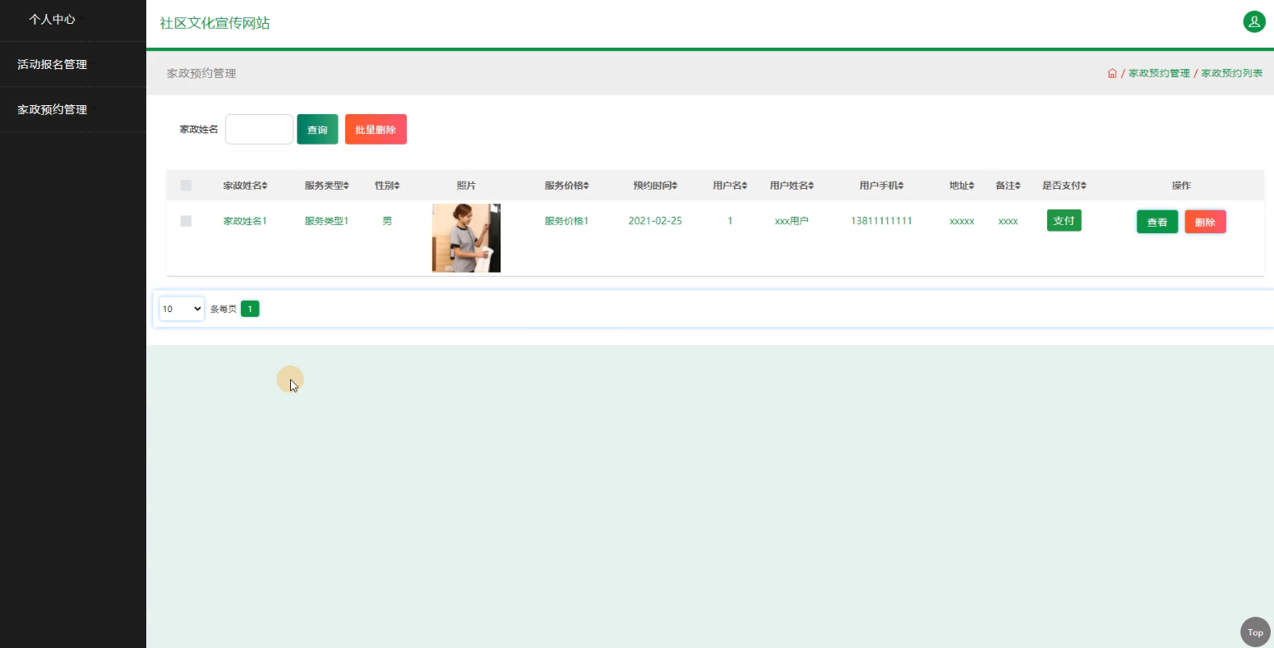
Task: Click the 家政姓名1 cell
Action: [x=245, y=221]
